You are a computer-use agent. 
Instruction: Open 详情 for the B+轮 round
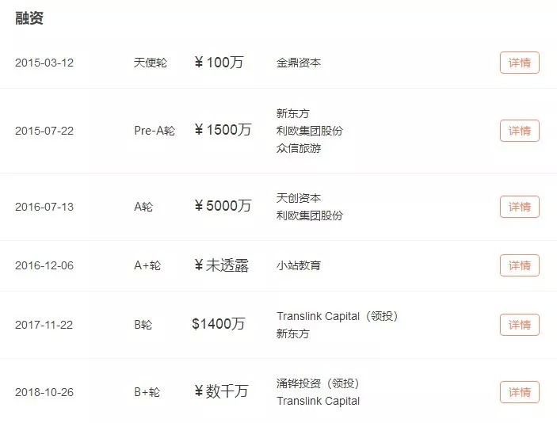[519, 392]
